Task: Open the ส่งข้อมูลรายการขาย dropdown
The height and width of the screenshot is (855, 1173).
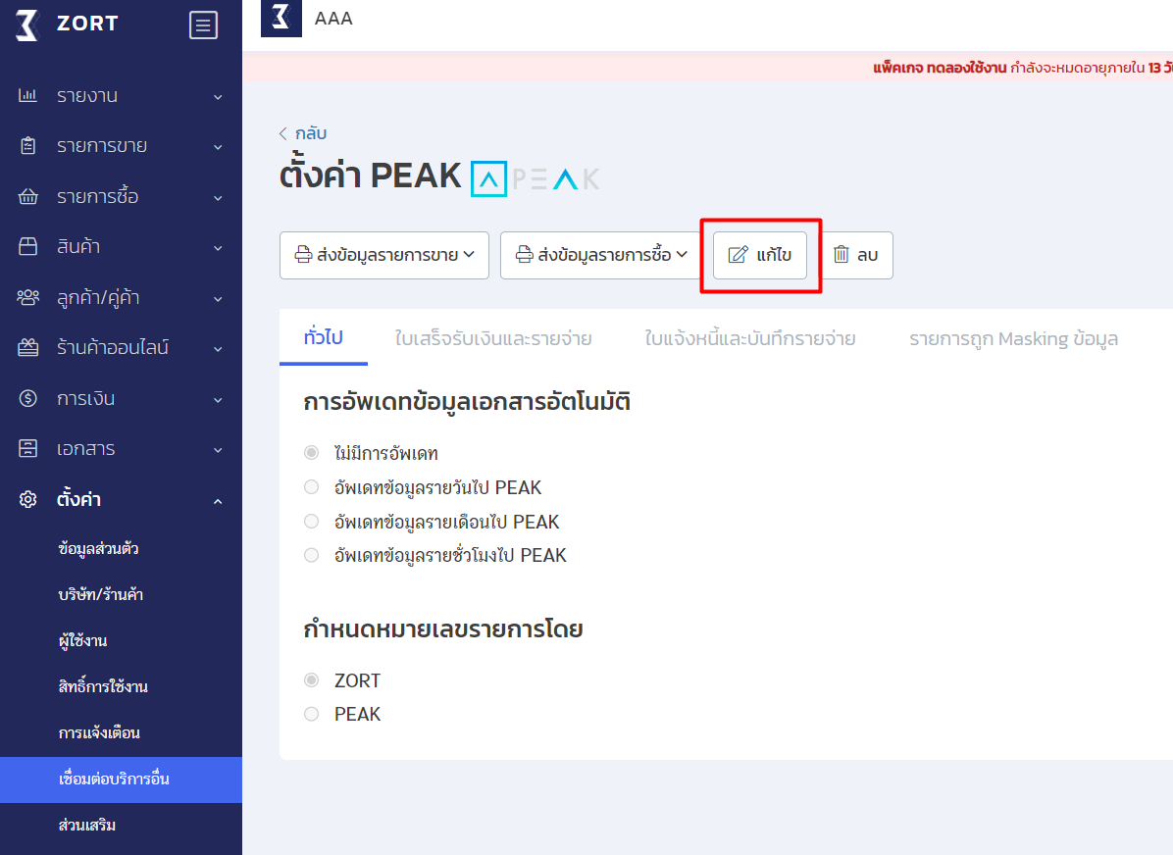Action: click(x=383, y=255)
